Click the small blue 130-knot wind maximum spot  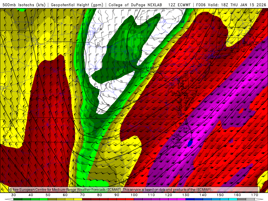pos(190,143)
